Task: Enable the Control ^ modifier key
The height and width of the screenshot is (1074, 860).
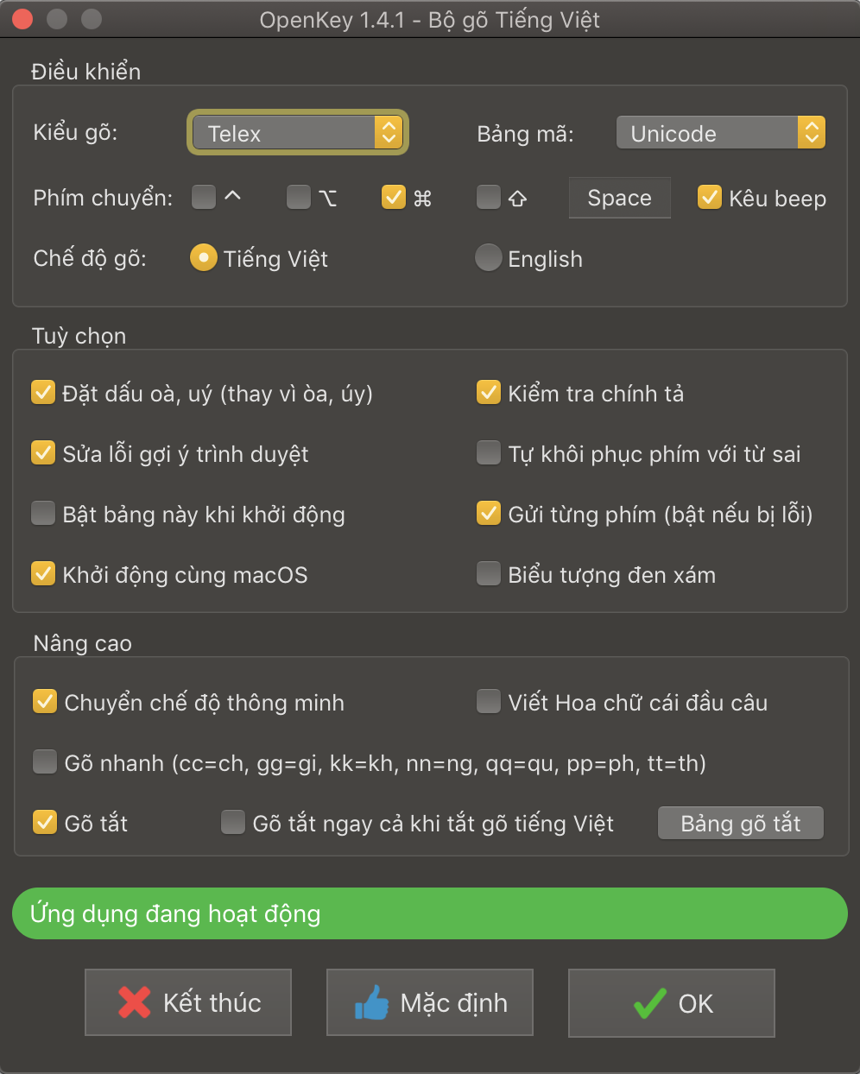Action: coord(204,198)
